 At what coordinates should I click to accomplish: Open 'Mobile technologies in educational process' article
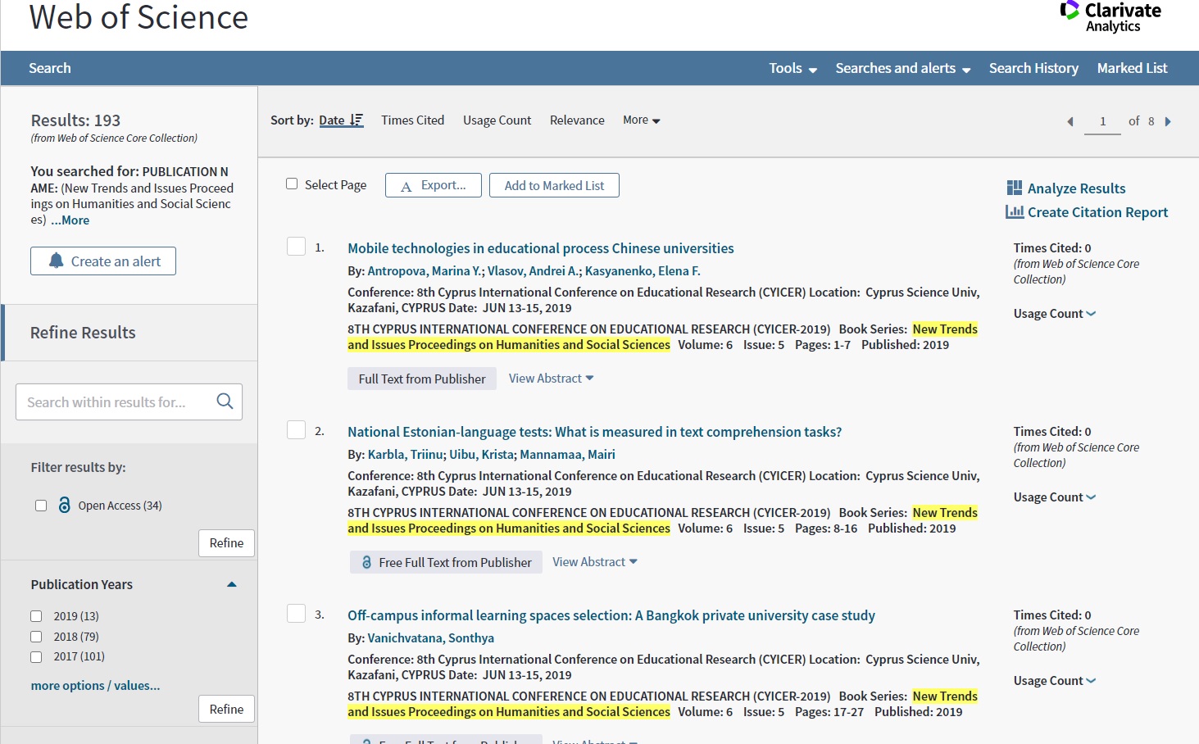(540, 247)
